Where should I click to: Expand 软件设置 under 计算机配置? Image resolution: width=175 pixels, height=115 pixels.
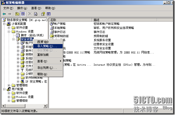click(x=9, y=27)
